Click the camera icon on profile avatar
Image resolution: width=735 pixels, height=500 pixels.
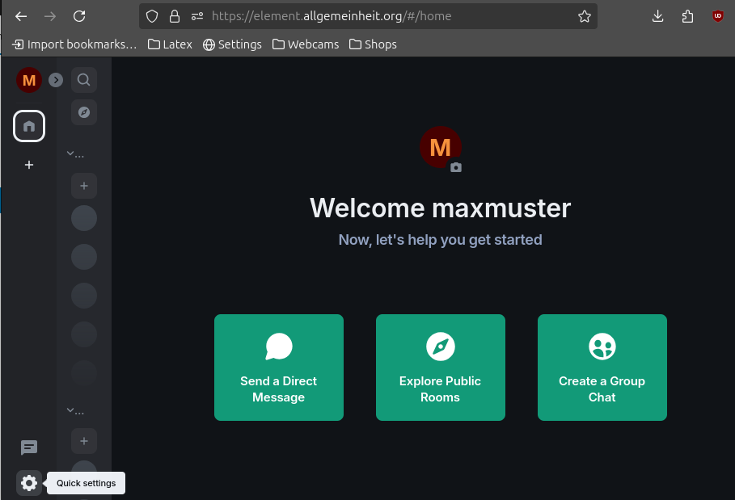click(x=456, y=167)
